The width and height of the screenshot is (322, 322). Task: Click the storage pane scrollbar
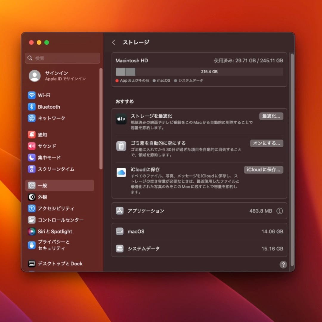292,160
